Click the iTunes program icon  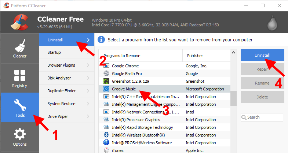point(106,150)
